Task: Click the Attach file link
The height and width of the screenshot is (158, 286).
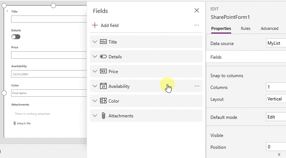Action: [x=23, y=123]
